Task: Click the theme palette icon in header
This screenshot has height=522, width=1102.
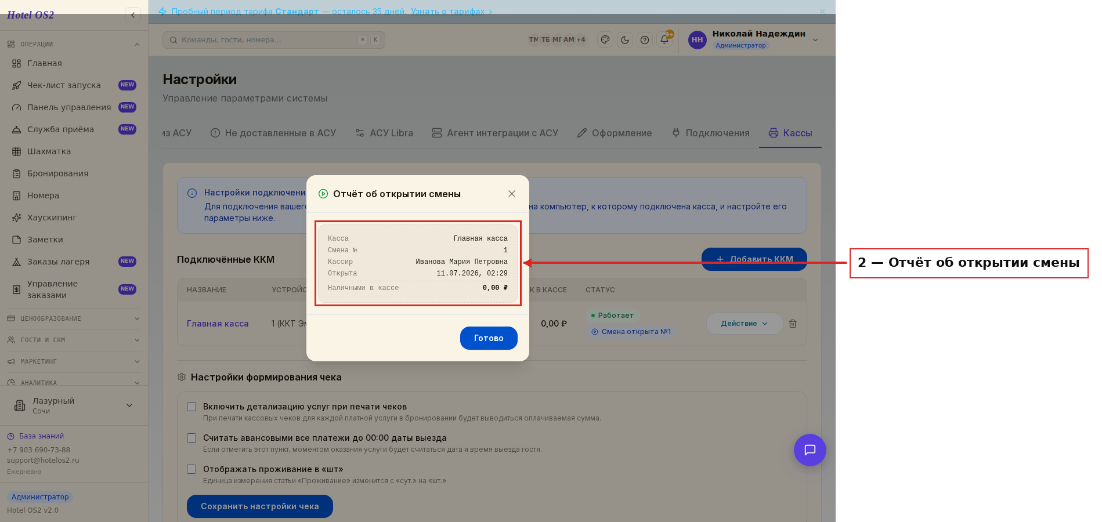Action: coord(605,40)
